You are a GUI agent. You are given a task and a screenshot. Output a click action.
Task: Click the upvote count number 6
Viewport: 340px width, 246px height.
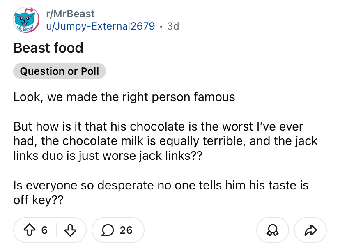coord(44,230)
